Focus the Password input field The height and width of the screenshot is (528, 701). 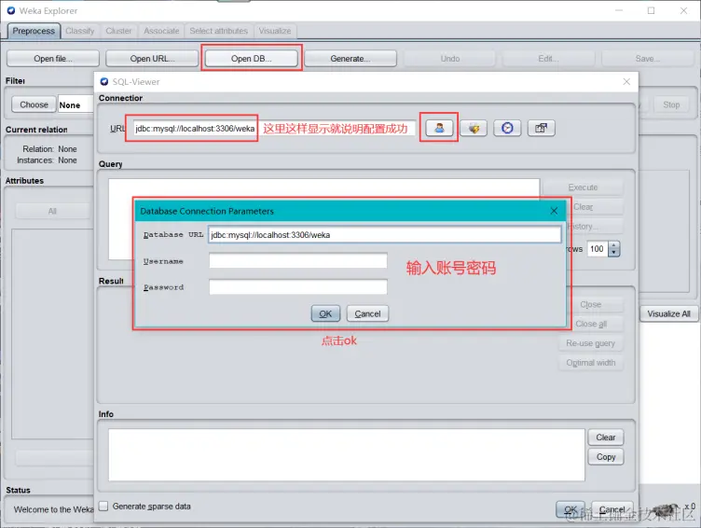297,286
